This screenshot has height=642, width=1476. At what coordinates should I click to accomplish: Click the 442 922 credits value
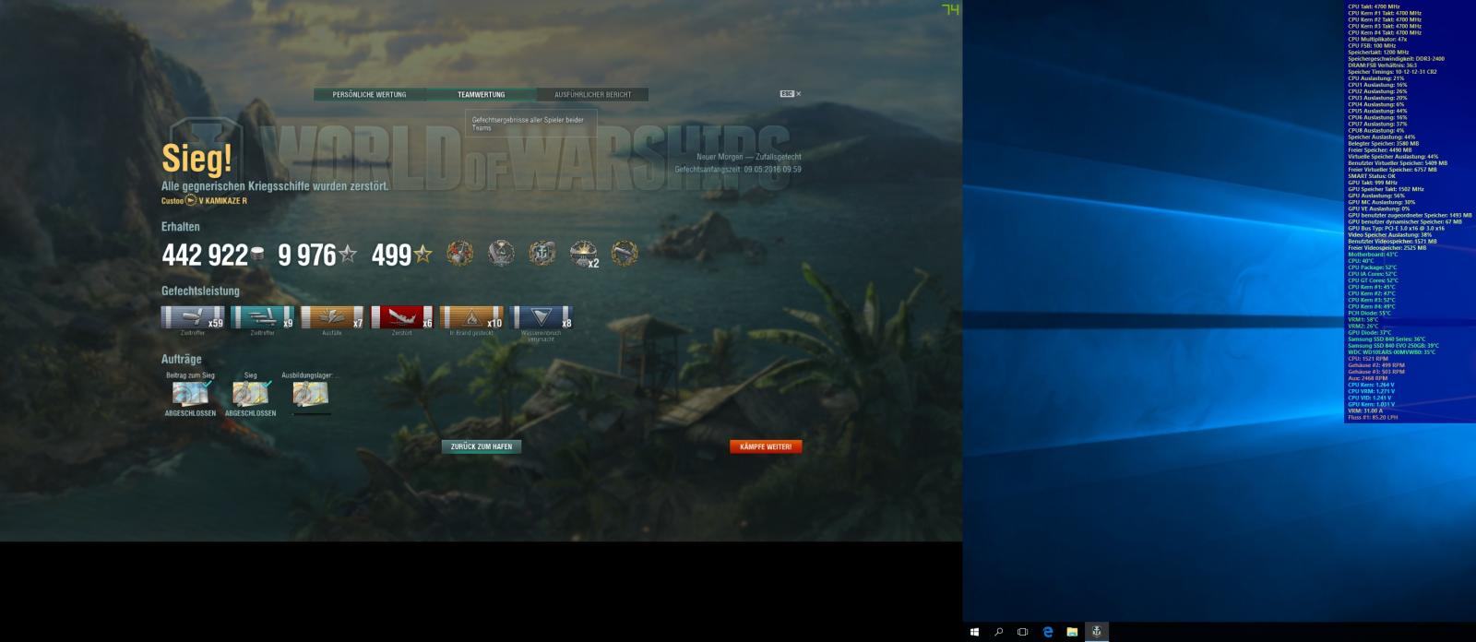[205, 256]
